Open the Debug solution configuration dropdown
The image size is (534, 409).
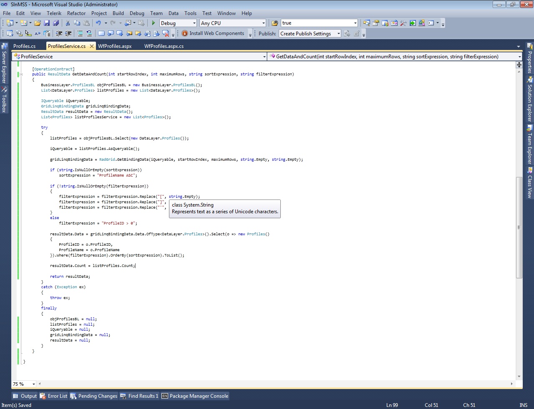pos(194,23)
